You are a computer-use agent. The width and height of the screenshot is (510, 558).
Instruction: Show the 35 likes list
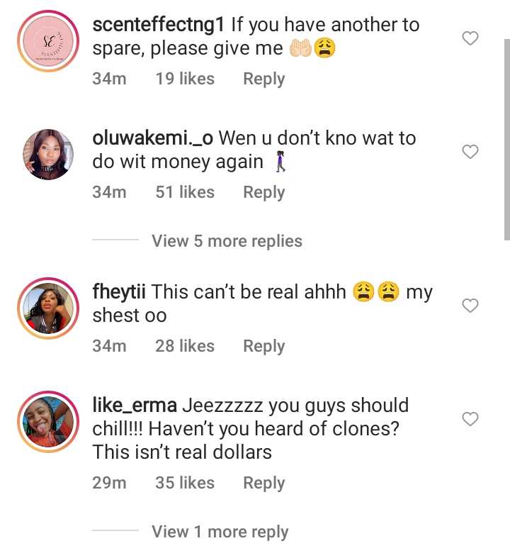pos(185,483)
